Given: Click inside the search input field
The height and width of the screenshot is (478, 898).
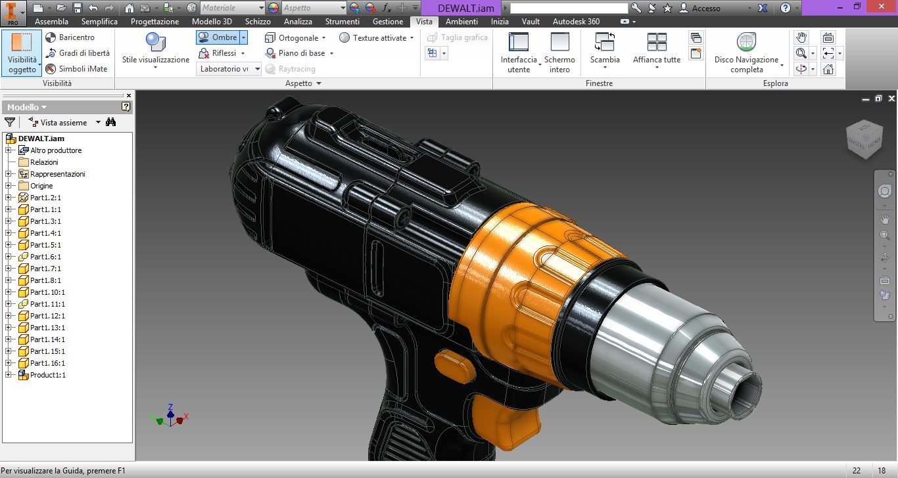Looking at the screenshot, I should [569, 8].
